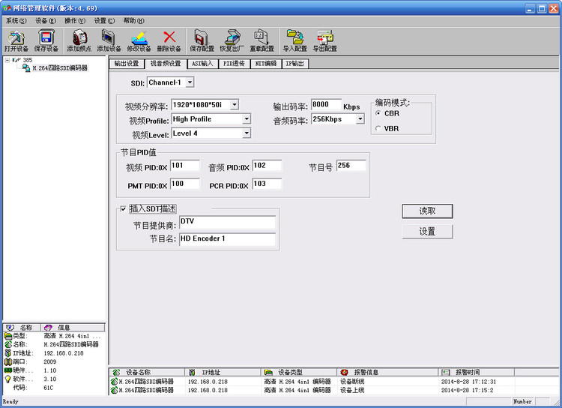This screenshot has width=562, height=408.
Task: Expand the 音频码率 256Kbps dropdown
Action: pos(360,119)
